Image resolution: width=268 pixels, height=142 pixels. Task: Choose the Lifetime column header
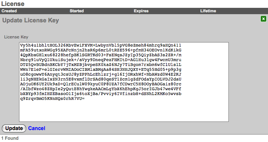tap(208, 11)
